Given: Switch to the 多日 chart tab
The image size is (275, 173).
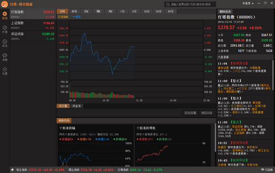Looking at the screenshot, I should click(x=74, y=11).
